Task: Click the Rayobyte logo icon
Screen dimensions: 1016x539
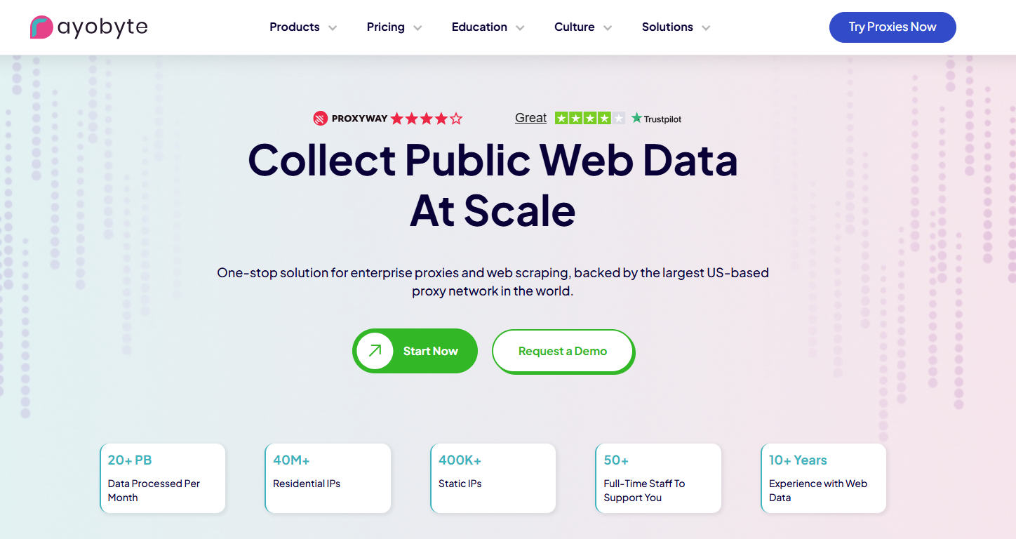Action: (x=42, y=27)
